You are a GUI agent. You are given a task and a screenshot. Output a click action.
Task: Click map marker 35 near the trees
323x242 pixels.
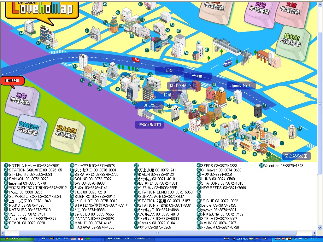click(x=137, y=69)
